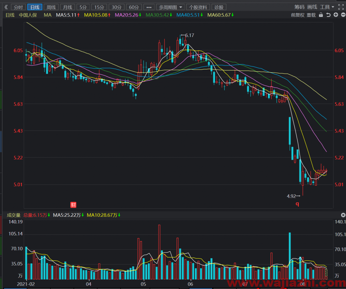Click the undo arrow icon

tap(328, 15)
